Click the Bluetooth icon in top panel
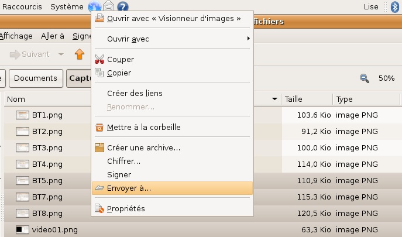This screenshot has width=402, height=237. point(394,7)
